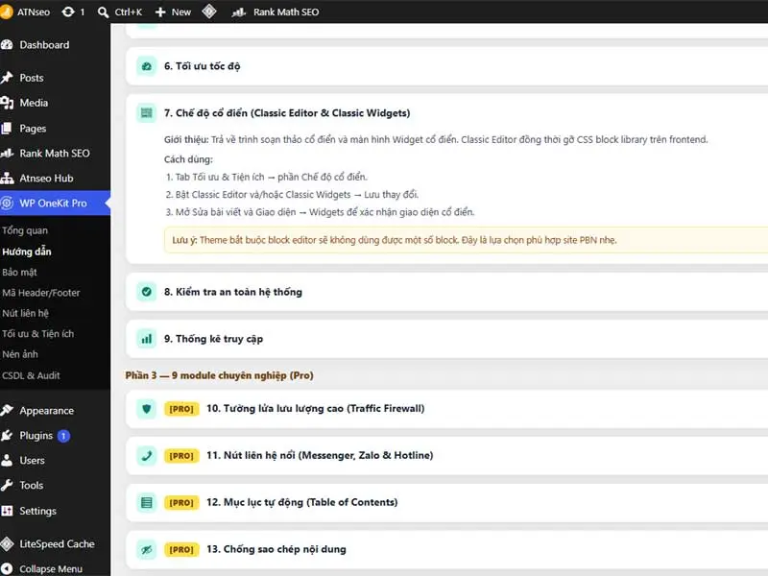768x576 pixels.
Task: Open the CSDL & Audit submenu item
Action: [x=31, y=375]
